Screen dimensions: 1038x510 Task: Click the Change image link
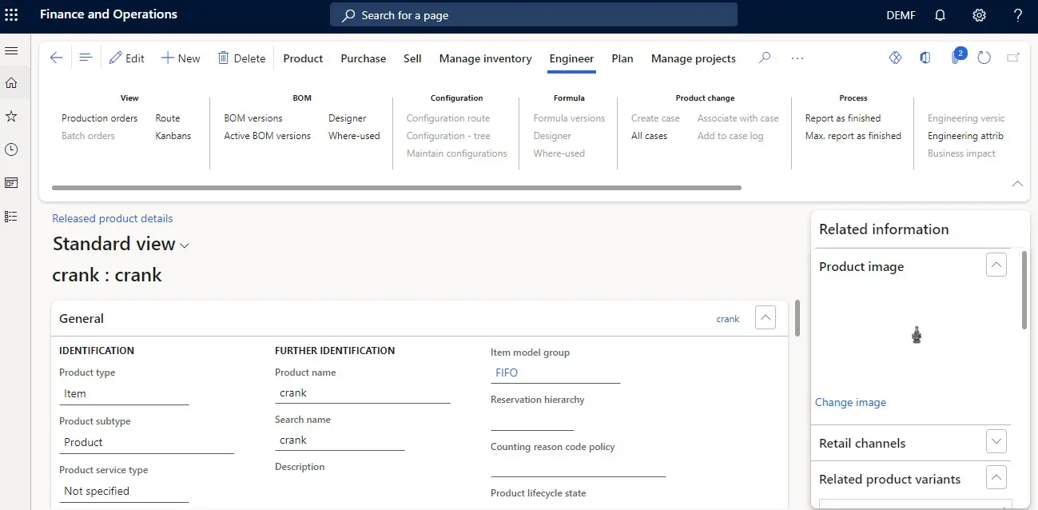[x=850, y=402]
